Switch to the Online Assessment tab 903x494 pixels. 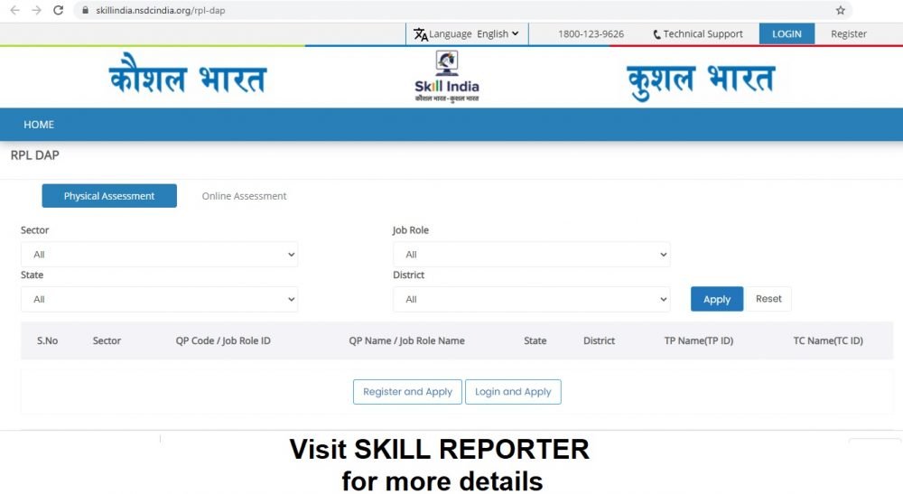244,196
